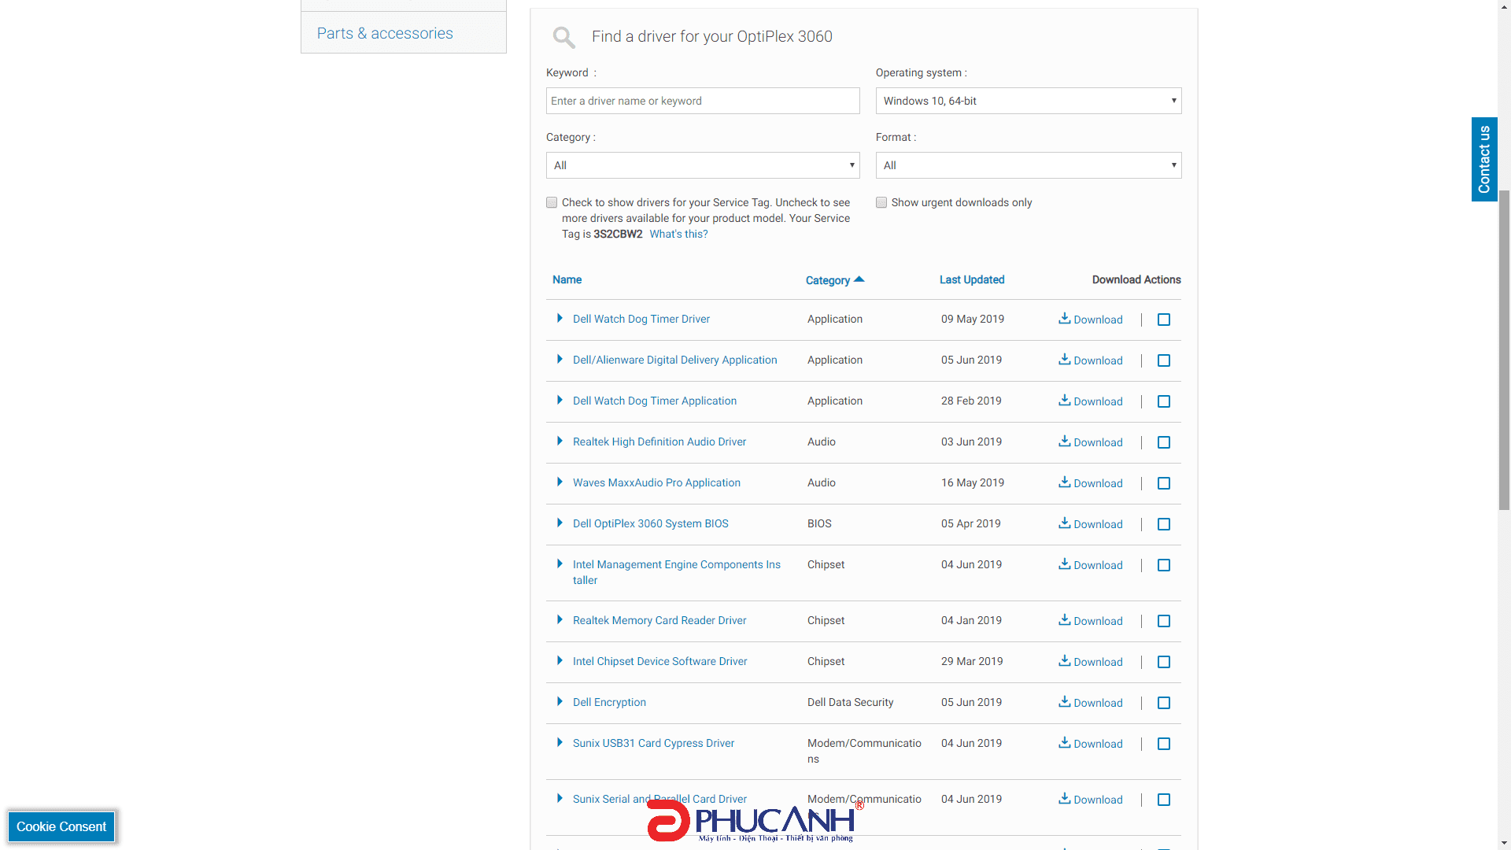Screen dimensions: 1511x850
Task: Expand Dell OptiPlex 3060 System BIOS details
Action: coord(560,523)
